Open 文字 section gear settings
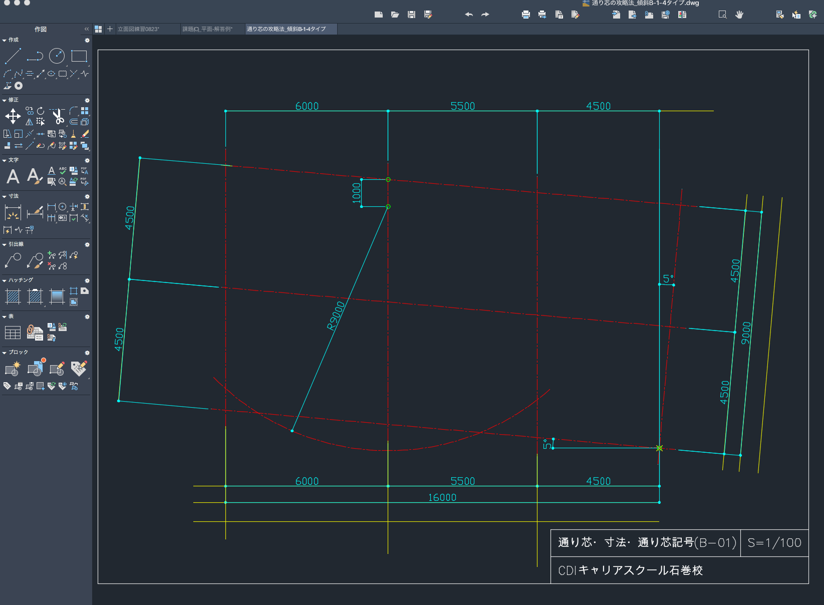The image size is (824, 605). (87, 160)
